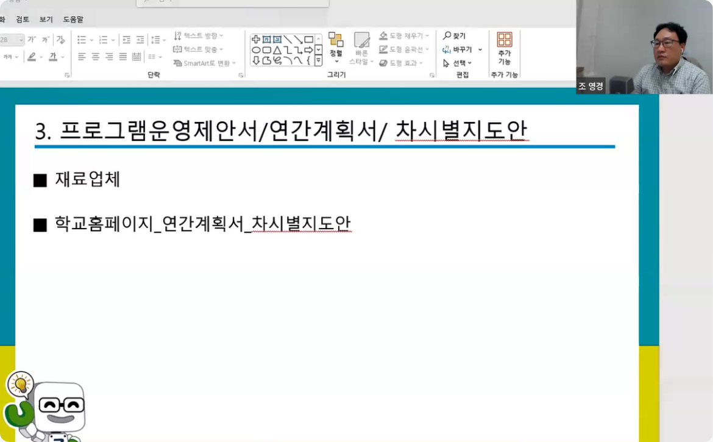
Task: Open the line spacing dropdown
Action: pos(157,40)
